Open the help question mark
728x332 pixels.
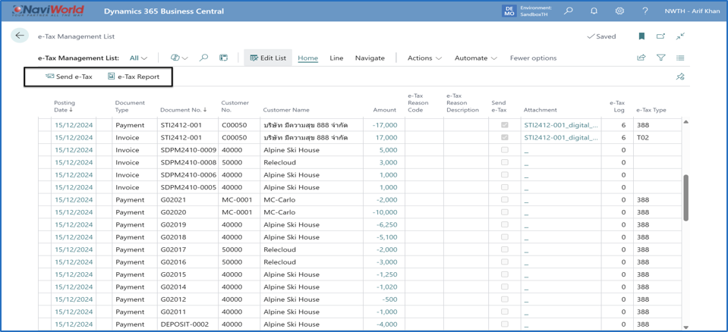[645, 11]
